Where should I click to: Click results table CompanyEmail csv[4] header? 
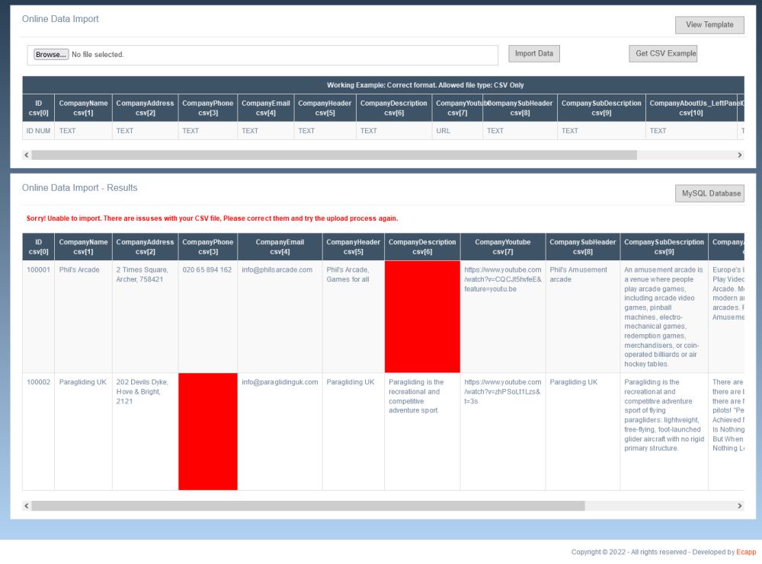pyautogui.click(x=280, y=247)
